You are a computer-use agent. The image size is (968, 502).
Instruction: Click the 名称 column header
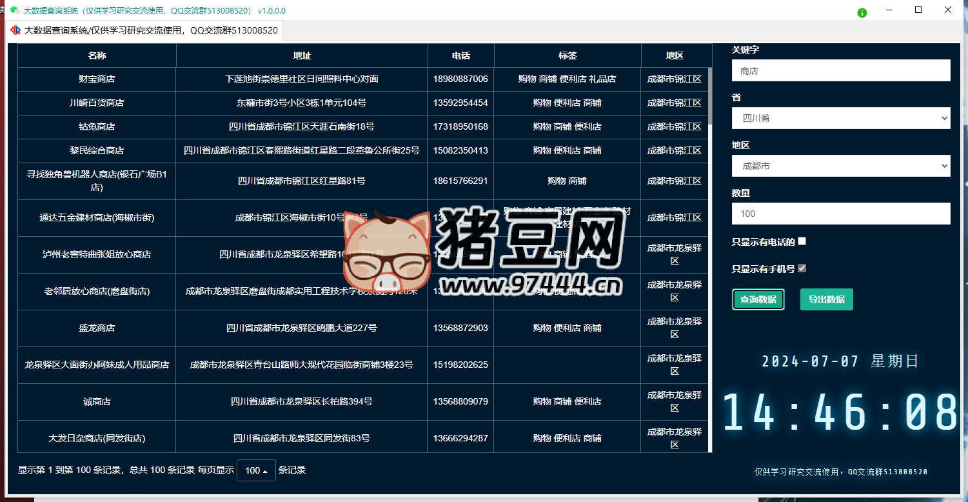97,55
